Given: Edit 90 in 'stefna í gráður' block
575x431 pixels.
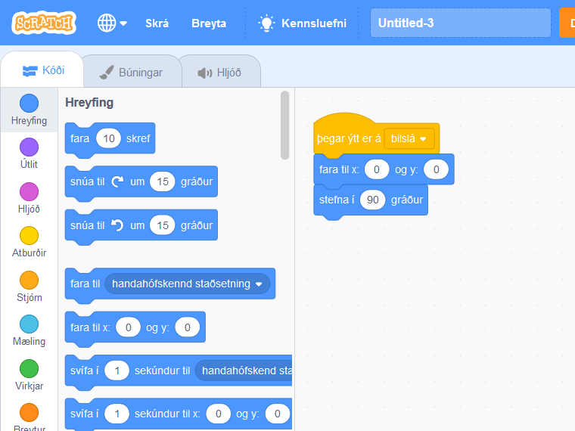Looking at the screenshot, I should pos(372,200).
